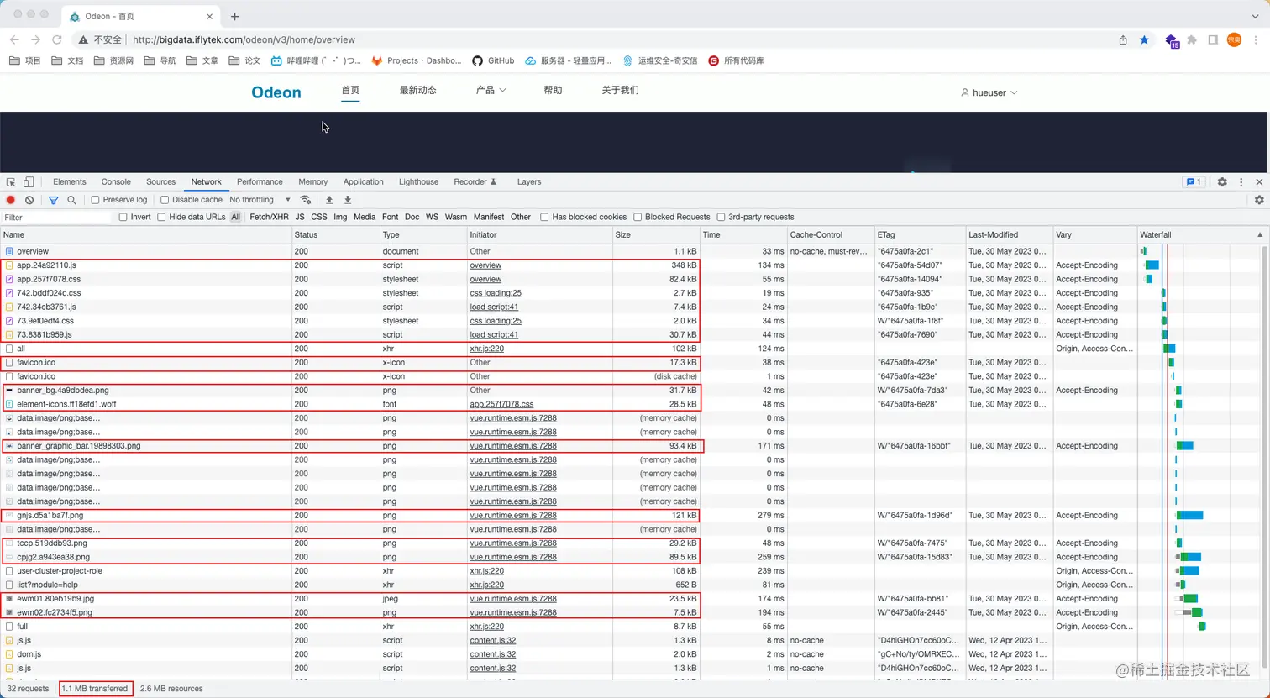Open the GitHub bookmark
Viewport: 1270px width, 698px height.
click(x=493, y=60)
